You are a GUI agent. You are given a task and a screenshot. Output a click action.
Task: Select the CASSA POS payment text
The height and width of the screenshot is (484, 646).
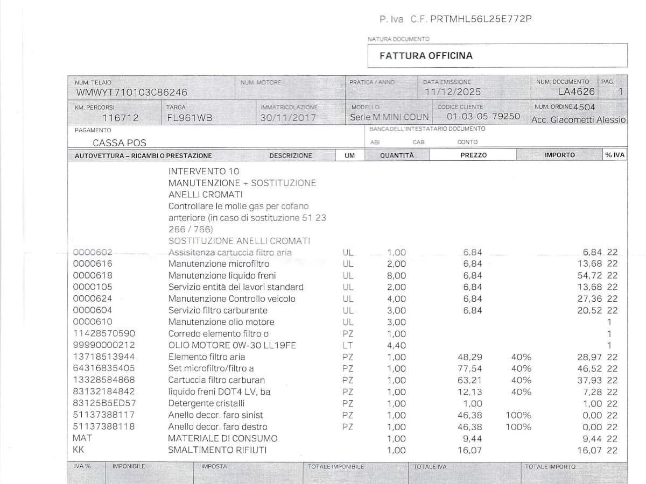120,143
